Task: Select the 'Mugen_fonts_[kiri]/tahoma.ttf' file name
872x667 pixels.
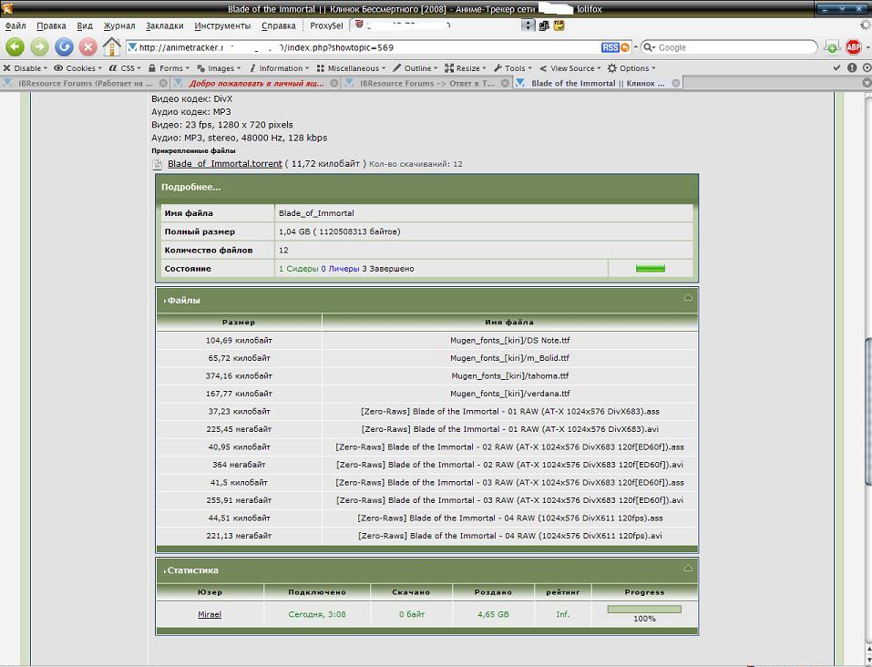Action: pos(510,376)
